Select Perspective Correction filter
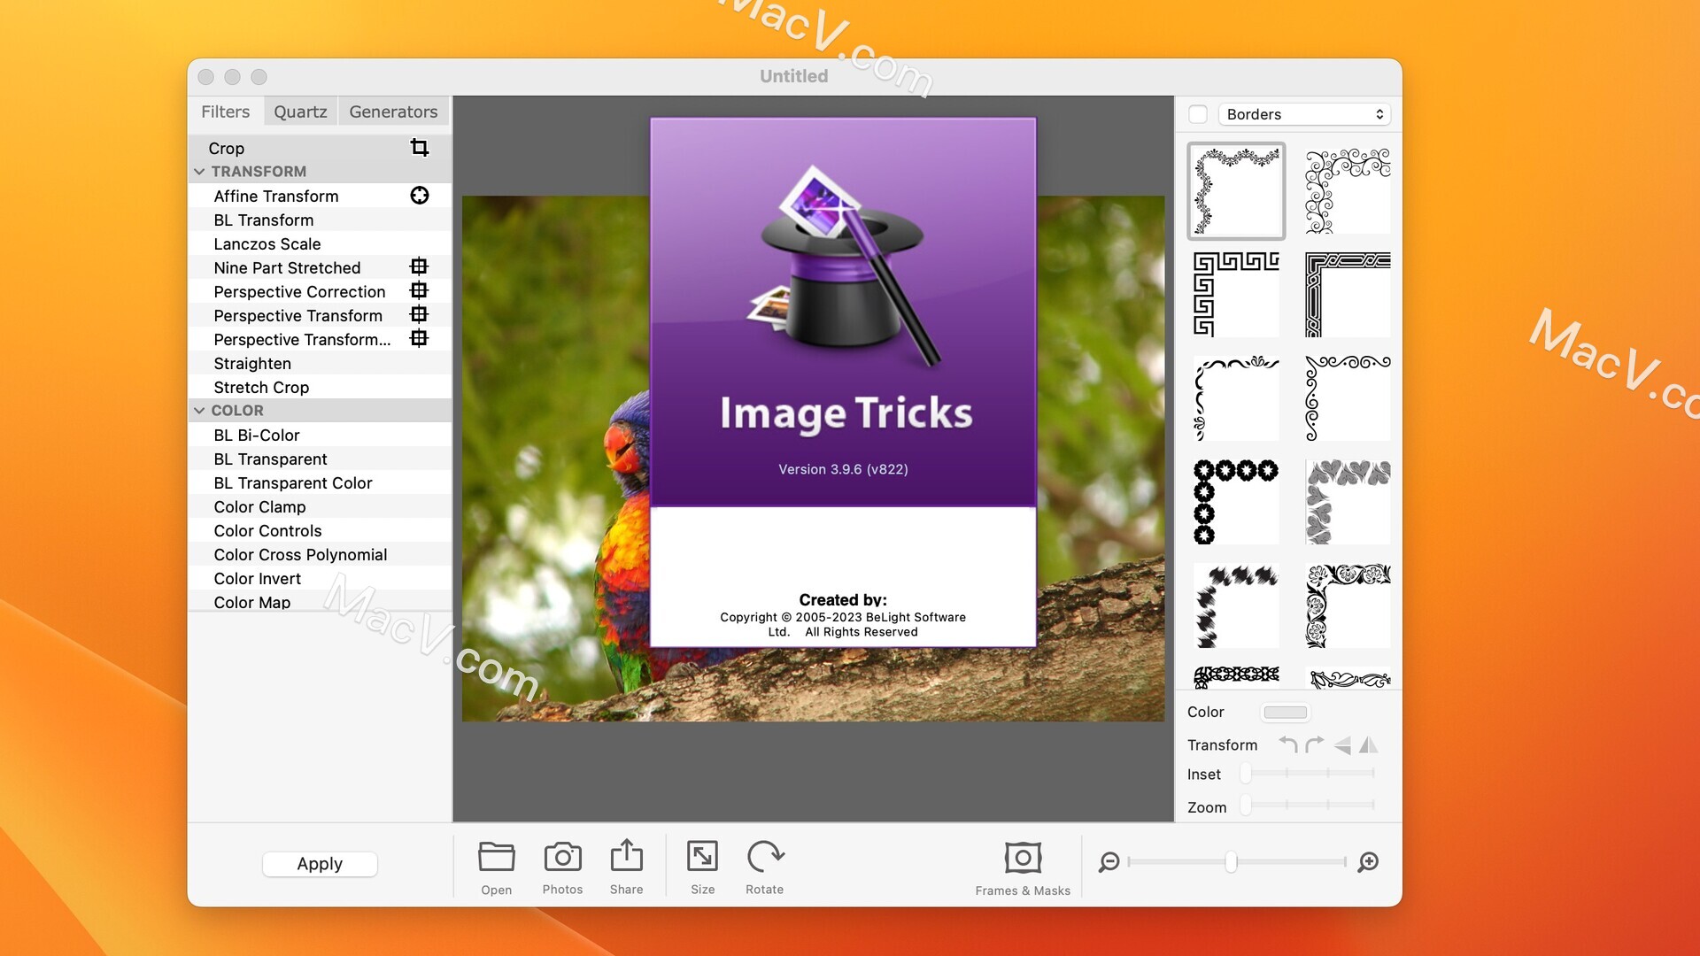 pos(297,290)
